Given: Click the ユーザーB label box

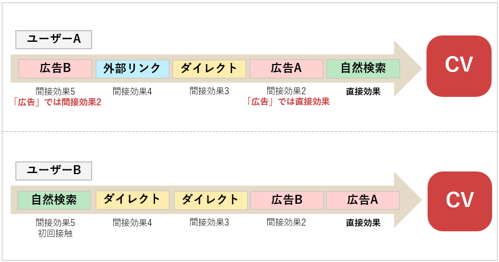Looking at the screenshot, I should 53,170.
